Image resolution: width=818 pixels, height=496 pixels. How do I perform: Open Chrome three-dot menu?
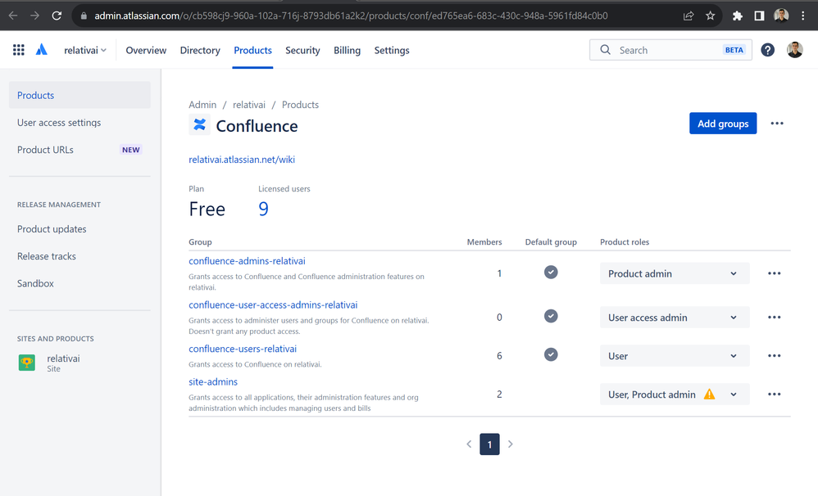coord(803,16)
